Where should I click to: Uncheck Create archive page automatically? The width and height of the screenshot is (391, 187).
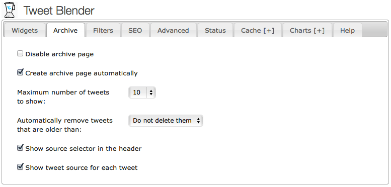pyautogui.click(x=20, y=72)
